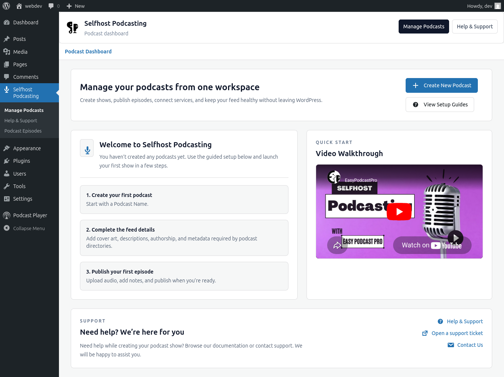Click the Selfhost Podcasting header logo
Screen dimensions: 504x377
coord(73,28)
